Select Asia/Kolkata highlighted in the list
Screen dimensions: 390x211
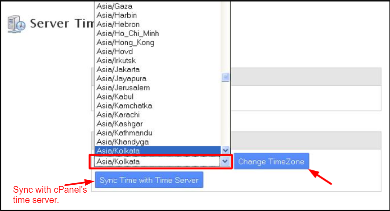click(158, 151)
